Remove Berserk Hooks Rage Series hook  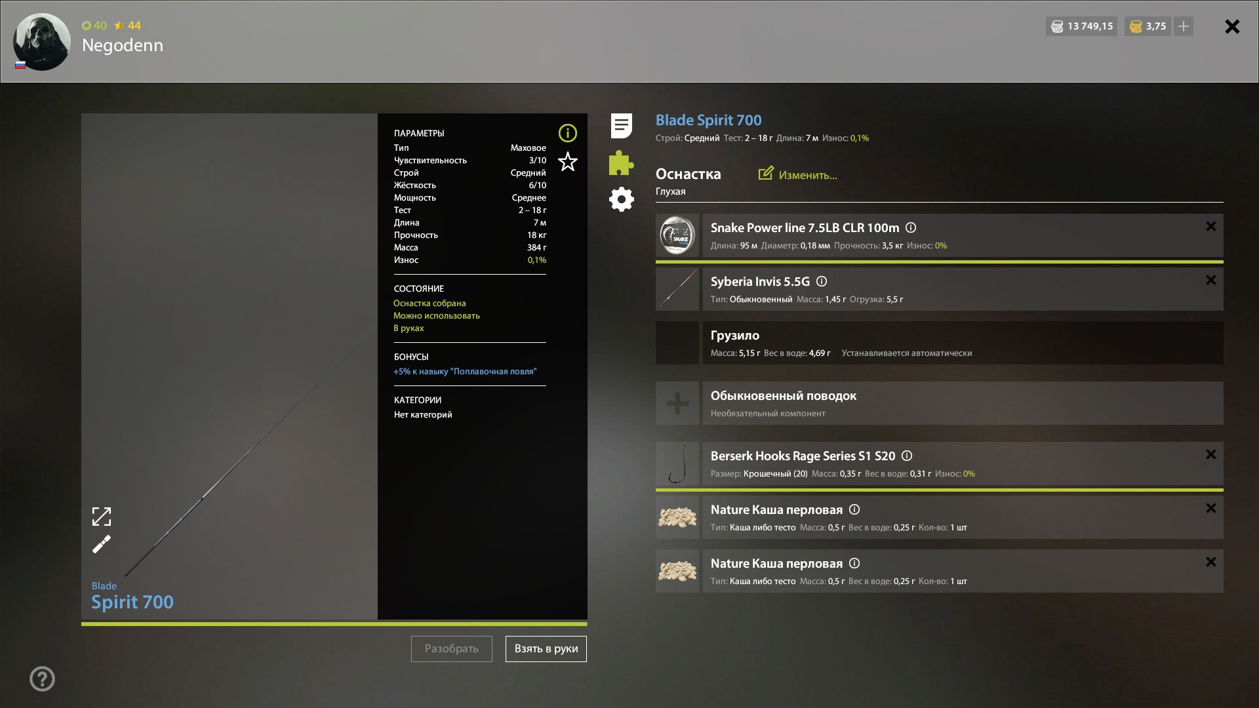1210,454
